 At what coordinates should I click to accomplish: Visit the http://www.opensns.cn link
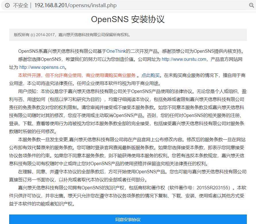[x=42, y=67]
